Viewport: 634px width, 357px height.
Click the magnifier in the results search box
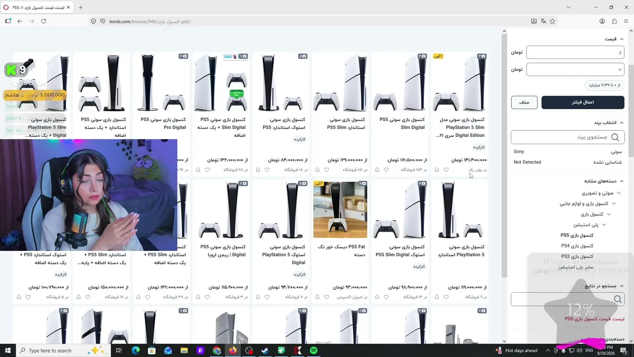click(x=618, y=299)
